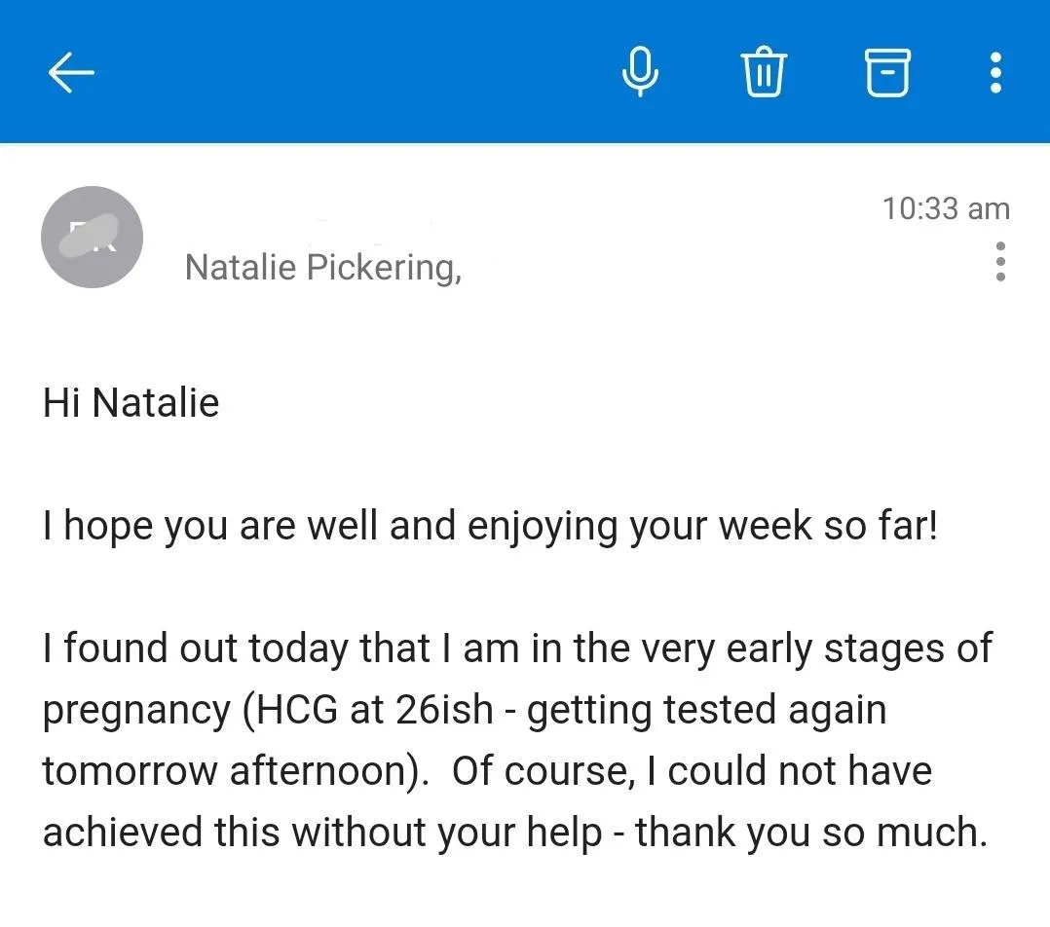
Task: Go back using the left arrow
Action: click(x=71, y=72)
